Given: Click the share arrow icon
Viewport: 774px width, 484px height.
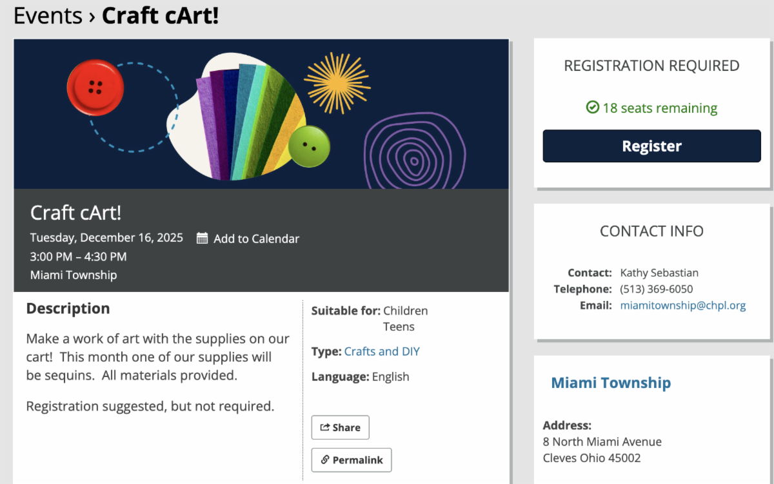Looking at the screenshot, I should [325, 427].
